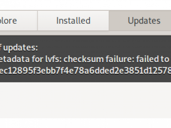171x128 pixels.
Task: Click the word 'Installed' in the view switcher
Action: [x=73, y=20]
